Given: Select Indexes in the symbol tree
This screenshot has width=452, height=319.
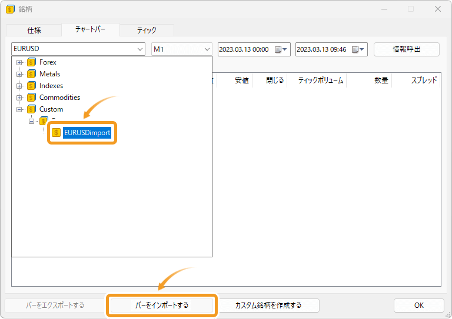Looking at the screenshot, I should point(51,86).
